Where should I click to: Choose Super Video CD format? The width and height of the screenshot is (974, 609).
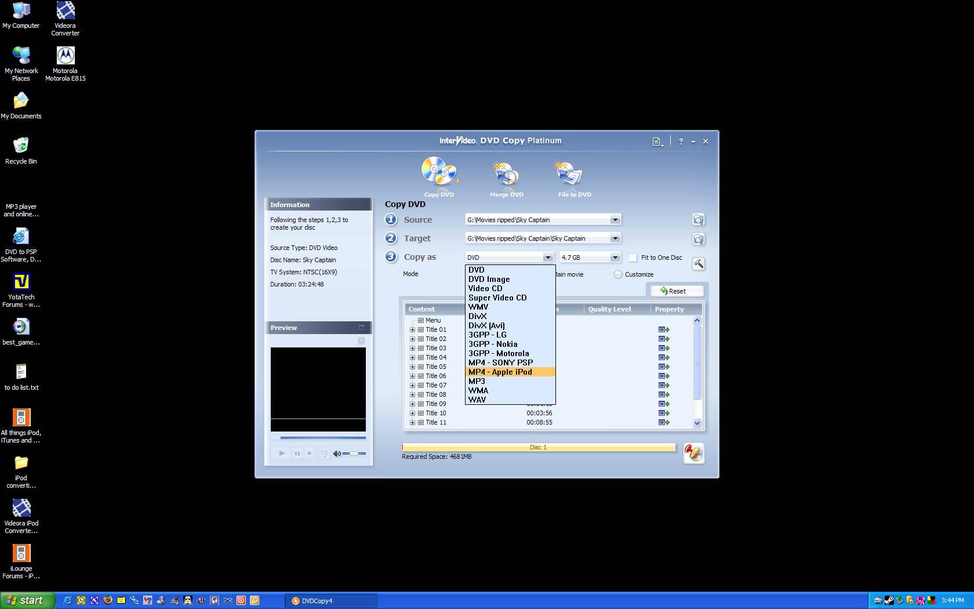click(x=510, y=298)
